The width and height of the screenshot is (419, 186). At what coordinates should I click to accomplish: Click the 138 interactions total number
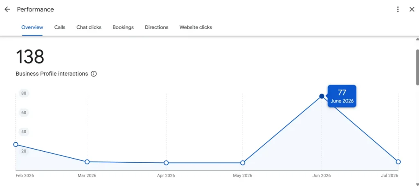pos(30,57)
